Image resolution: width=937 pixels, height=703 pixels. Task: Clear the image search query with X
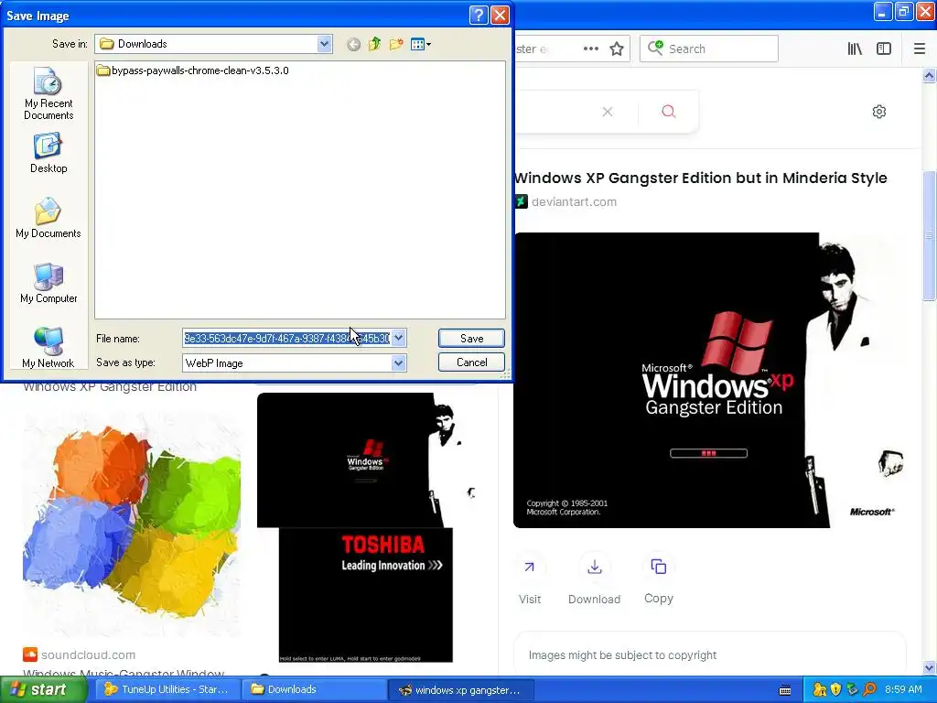(608, 112)
